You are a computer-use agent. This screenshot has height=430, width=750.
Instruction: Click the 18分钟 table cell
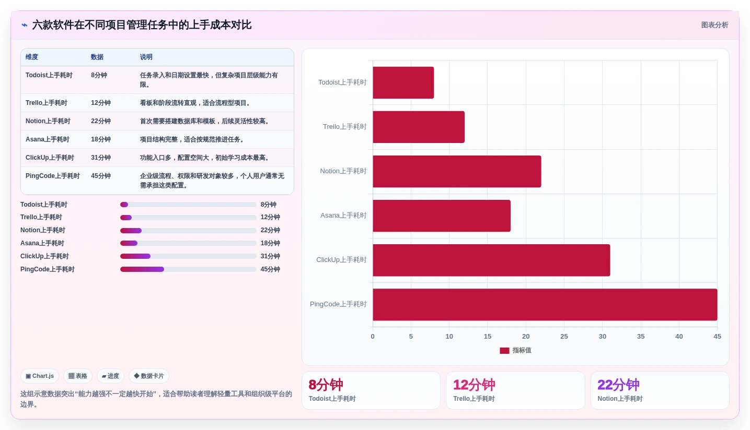pyautogui.click(x=101, y=139)
